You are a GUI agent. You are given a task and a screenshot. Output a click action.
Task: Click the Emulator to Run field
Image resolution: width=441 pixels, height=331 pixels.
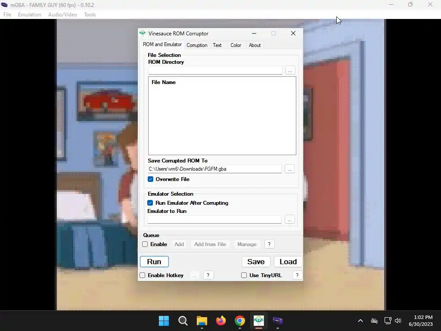coord(214,219)
